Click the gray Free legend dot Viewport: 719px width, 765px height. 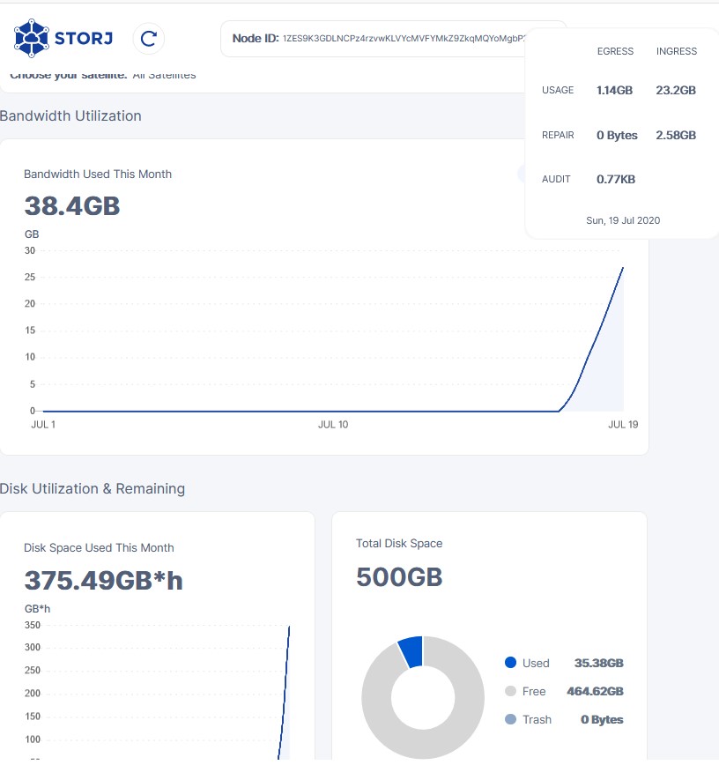tap(510, 691)
